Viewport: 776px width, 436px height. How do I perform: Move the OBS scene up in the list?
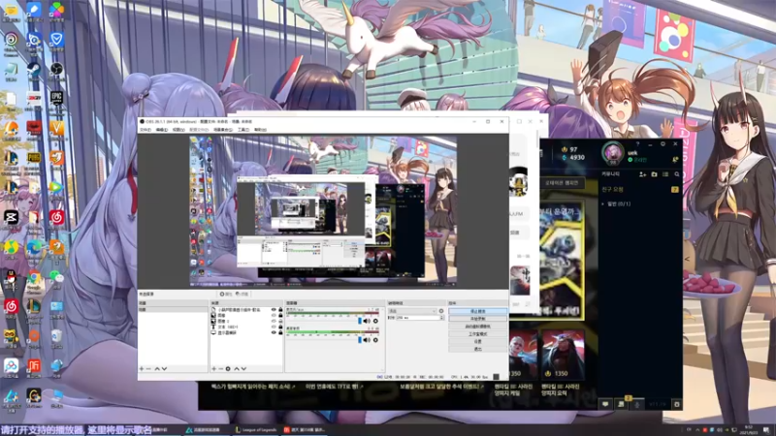[157, 369]
